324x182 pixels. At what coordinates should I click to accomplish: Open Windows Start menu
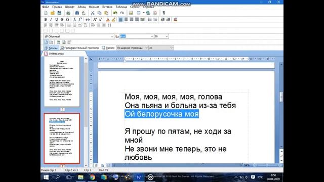[x=46, y=177]
